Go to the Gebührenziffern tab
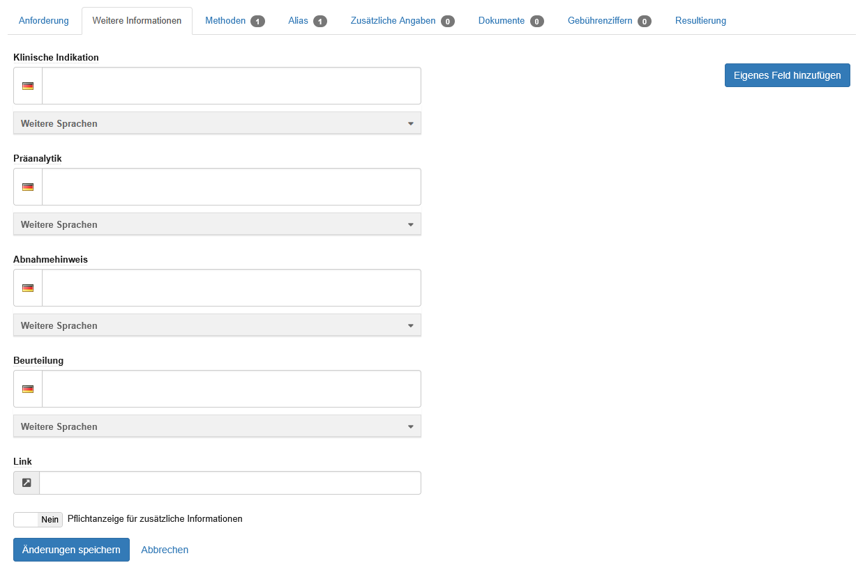This screenshot has width=865, height=572. coord(609,21)
